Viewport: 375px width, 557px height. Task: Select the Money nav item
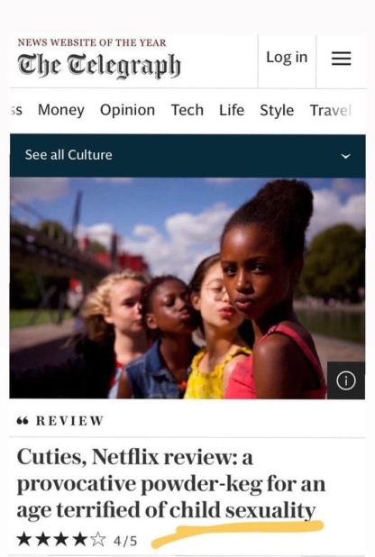point(61,110)
